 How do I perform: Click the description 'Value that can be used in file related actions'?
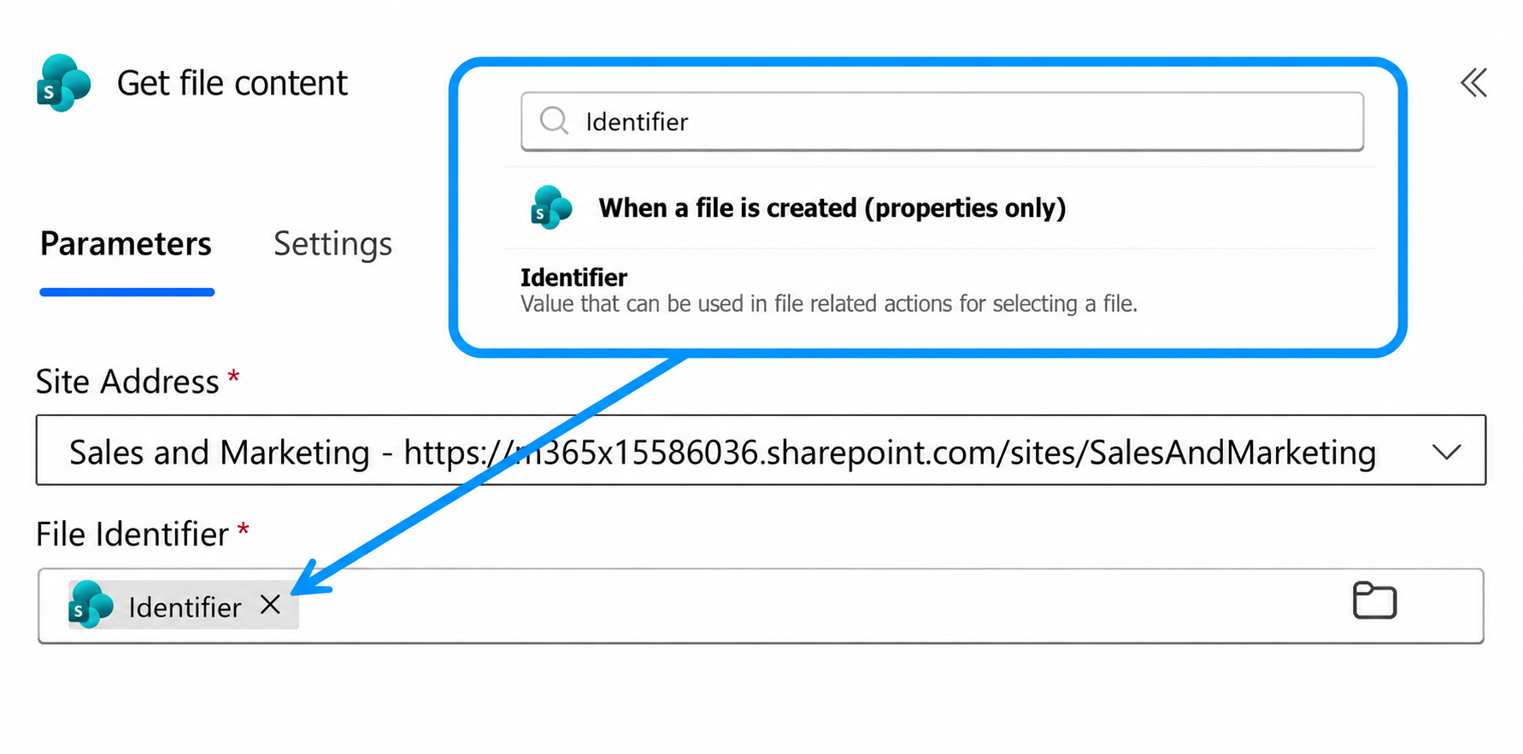point(828,304)
